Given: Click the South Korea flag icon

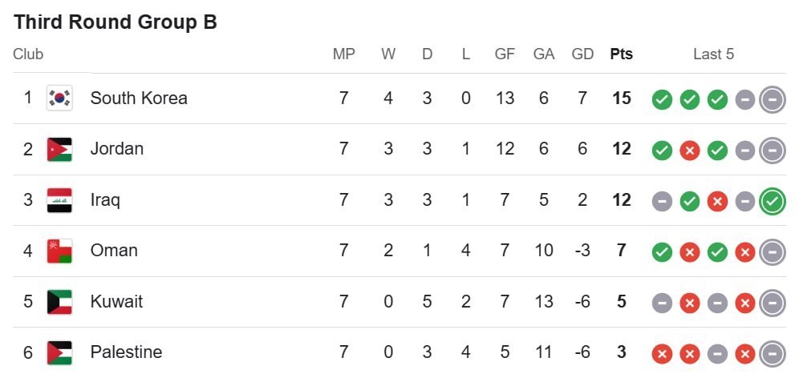Looking at the screenshot, I should pos(59,99).
